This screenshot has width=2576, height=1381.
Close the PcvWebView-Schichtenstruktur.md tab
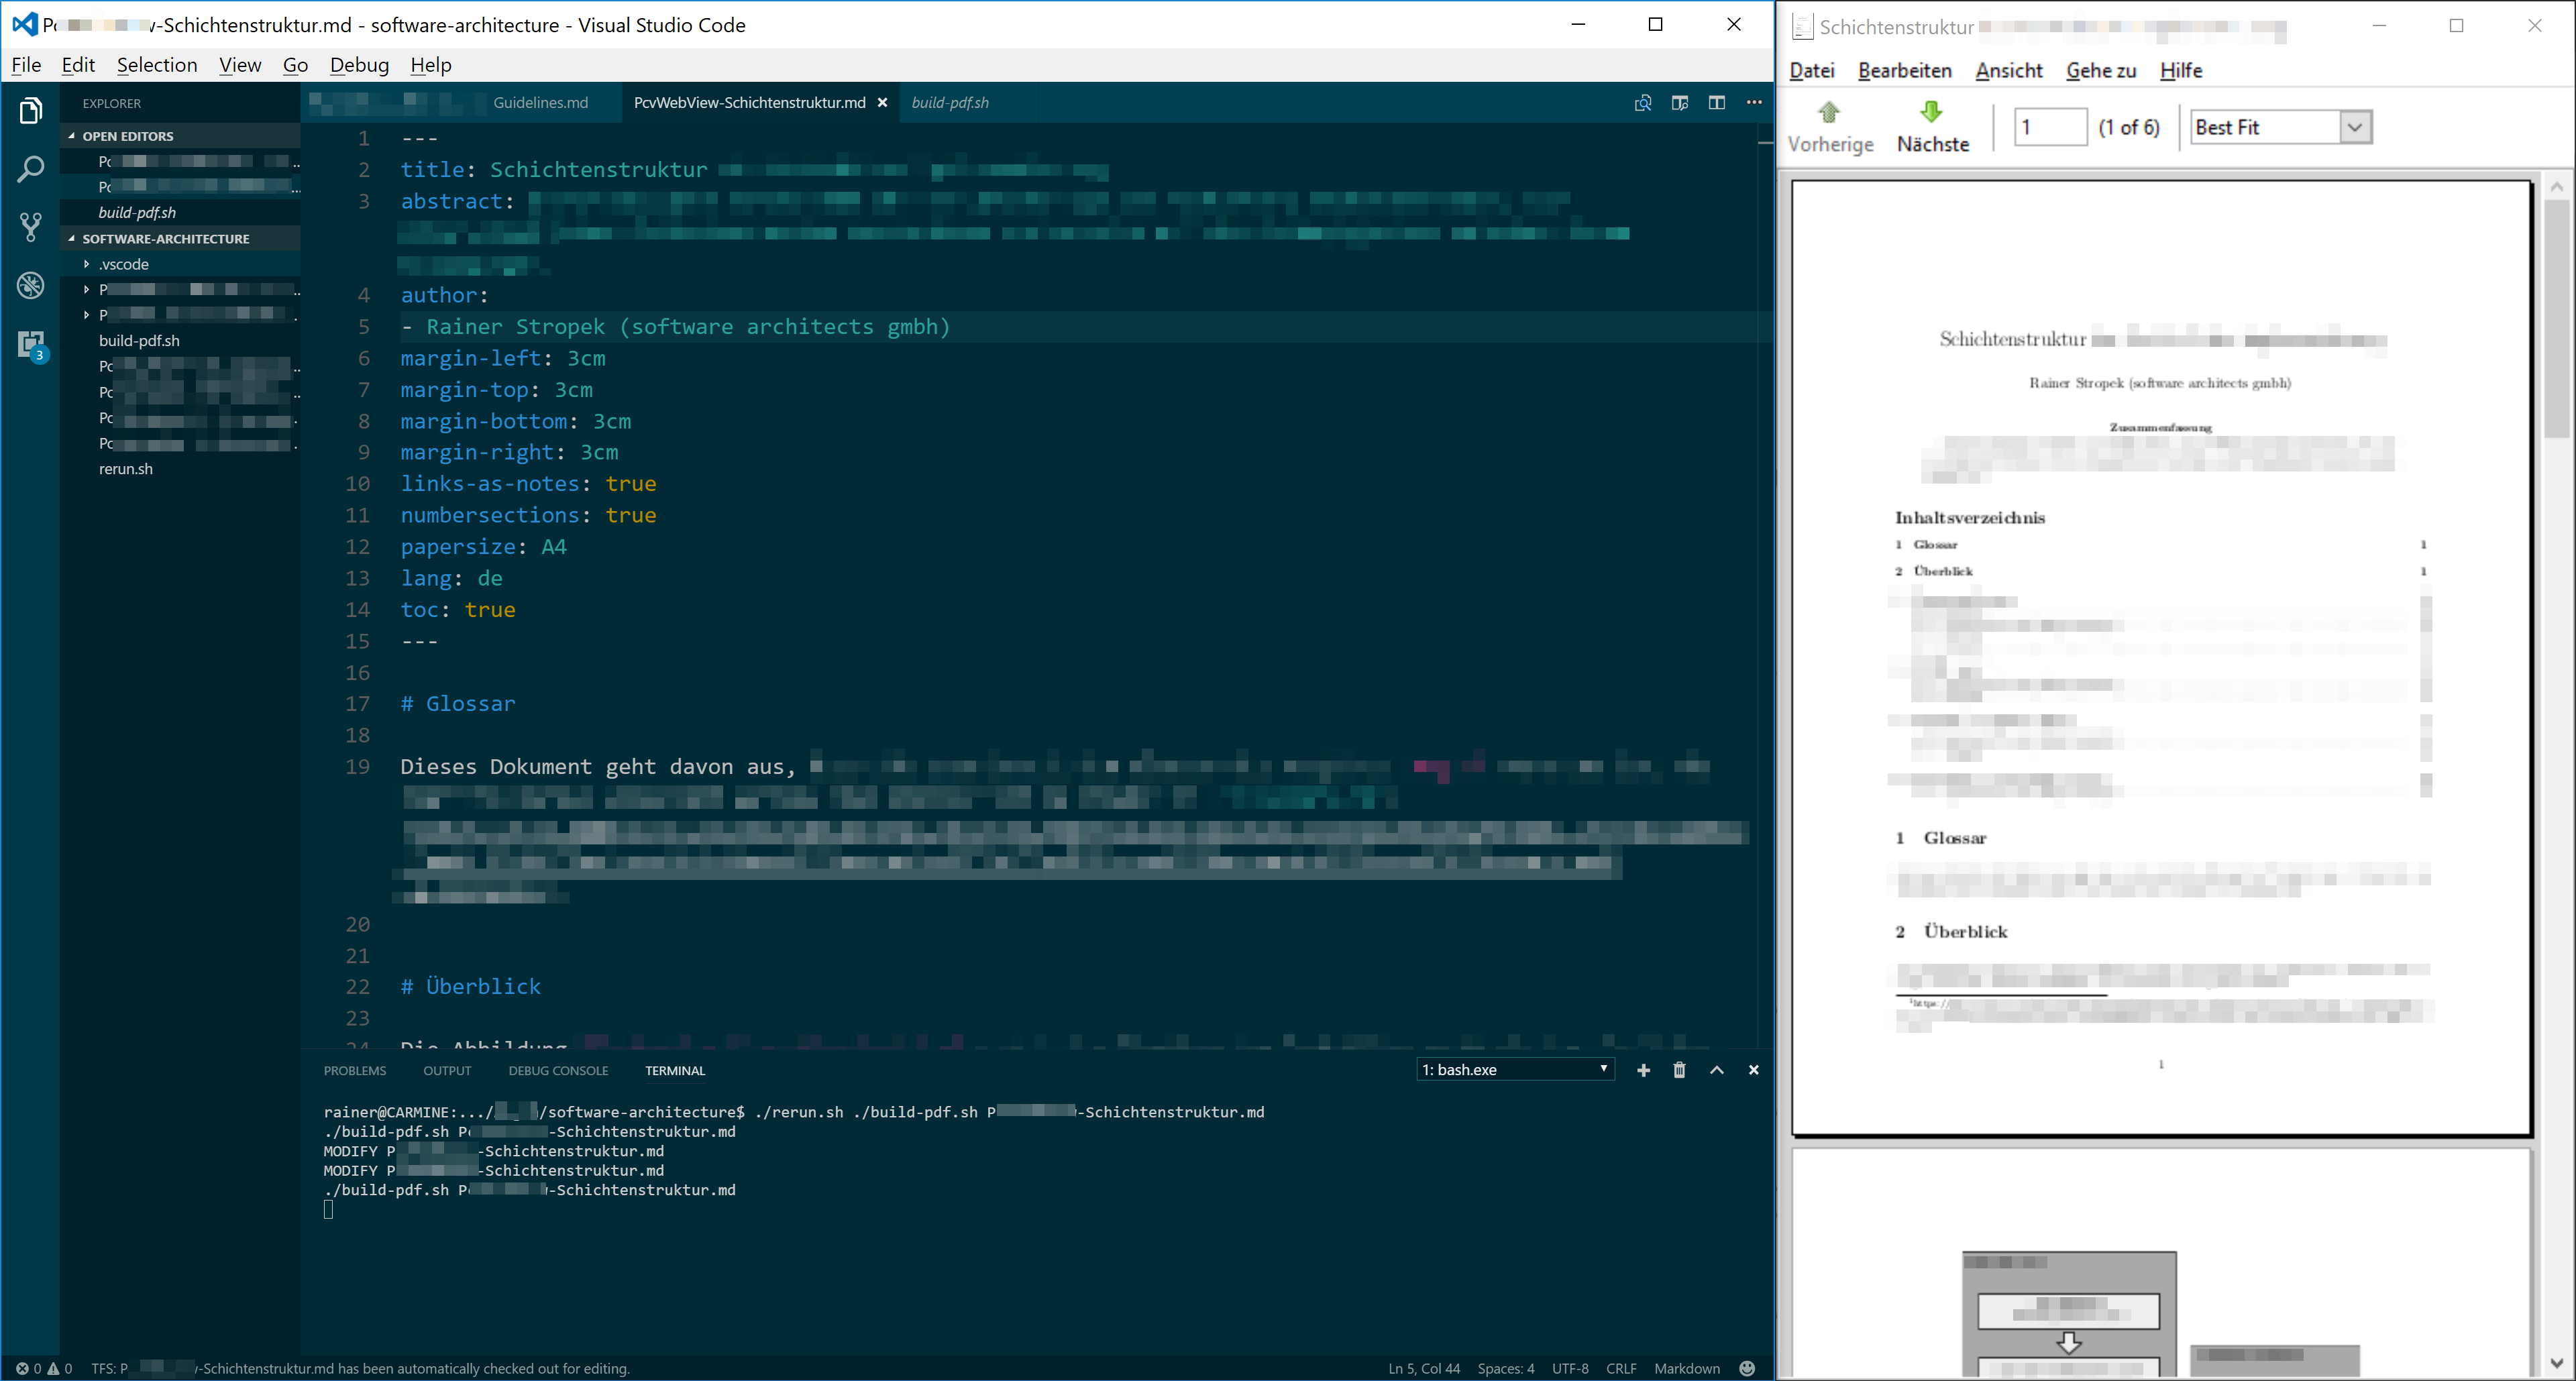pos(883,102)
